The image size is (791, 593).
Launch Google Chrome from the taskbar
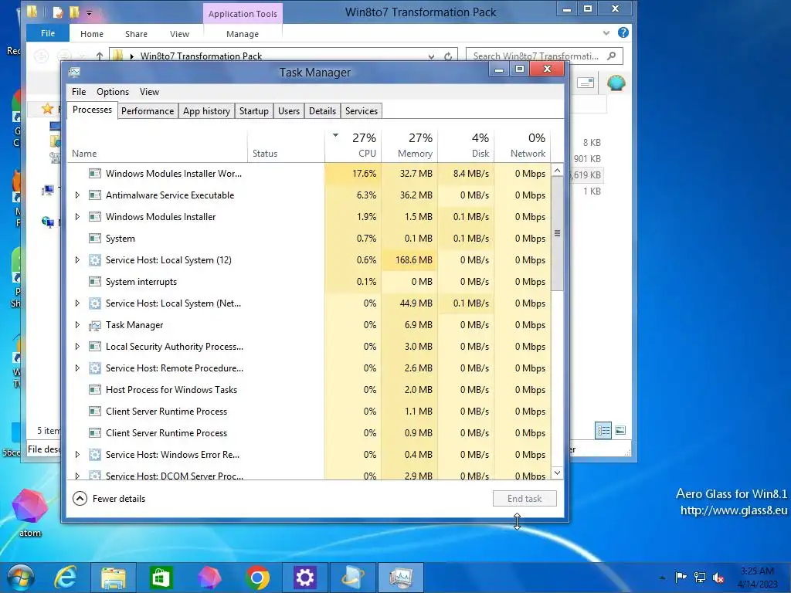257,578
